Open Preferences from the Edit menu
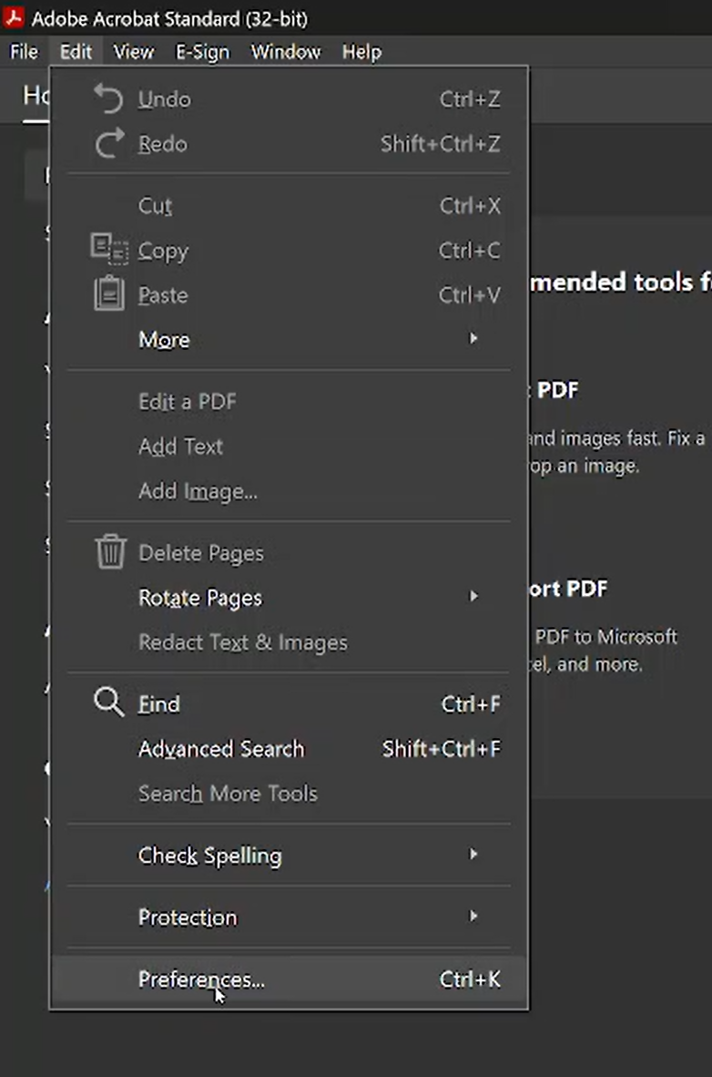Image resolution: width=712 pixels, height=1077 pixels. pos(201,979)
